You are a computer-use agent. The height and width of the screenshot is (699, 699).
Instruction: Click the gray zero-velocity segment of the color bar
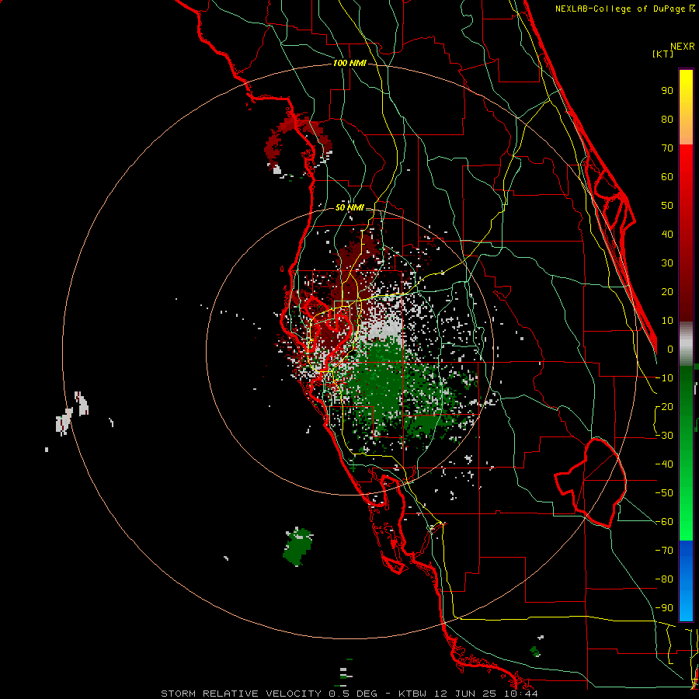(686, 344)
